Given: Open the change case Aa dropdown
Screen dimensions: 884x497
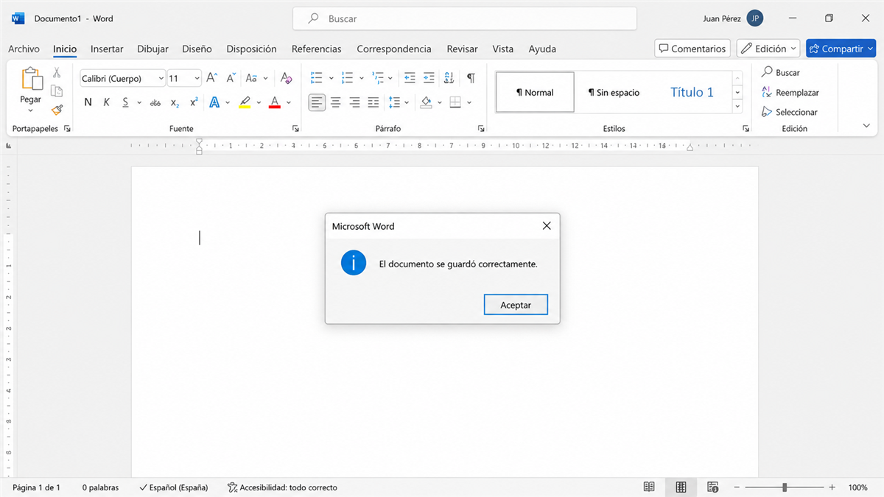Looking at the screenshot, I should (266, 78).
